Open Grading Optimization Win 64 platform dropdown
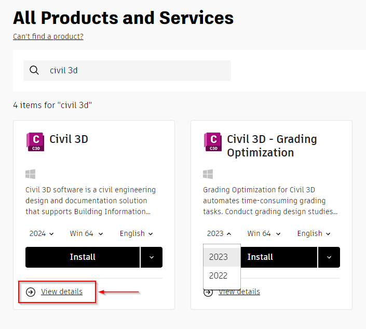The height and width of the screenshot is (329, 366). point(264,233)
